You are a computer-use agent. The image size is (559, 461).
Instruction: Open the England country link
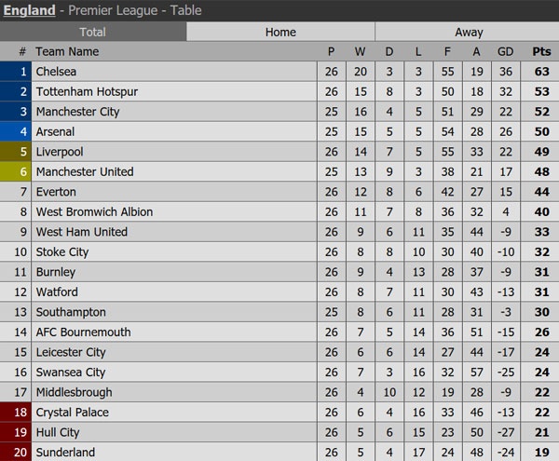[x=29, y=11]
